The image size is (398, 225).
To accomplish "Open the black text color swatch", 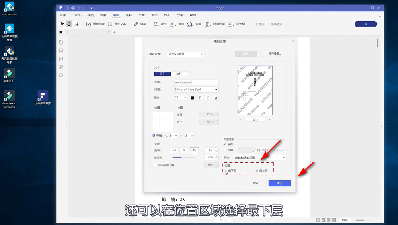I will coord(192,98).
